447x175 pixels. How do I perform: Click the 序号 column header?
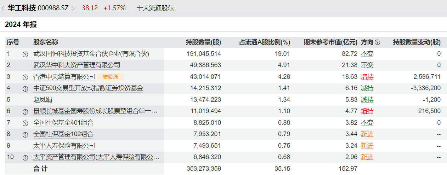point(13,42)
